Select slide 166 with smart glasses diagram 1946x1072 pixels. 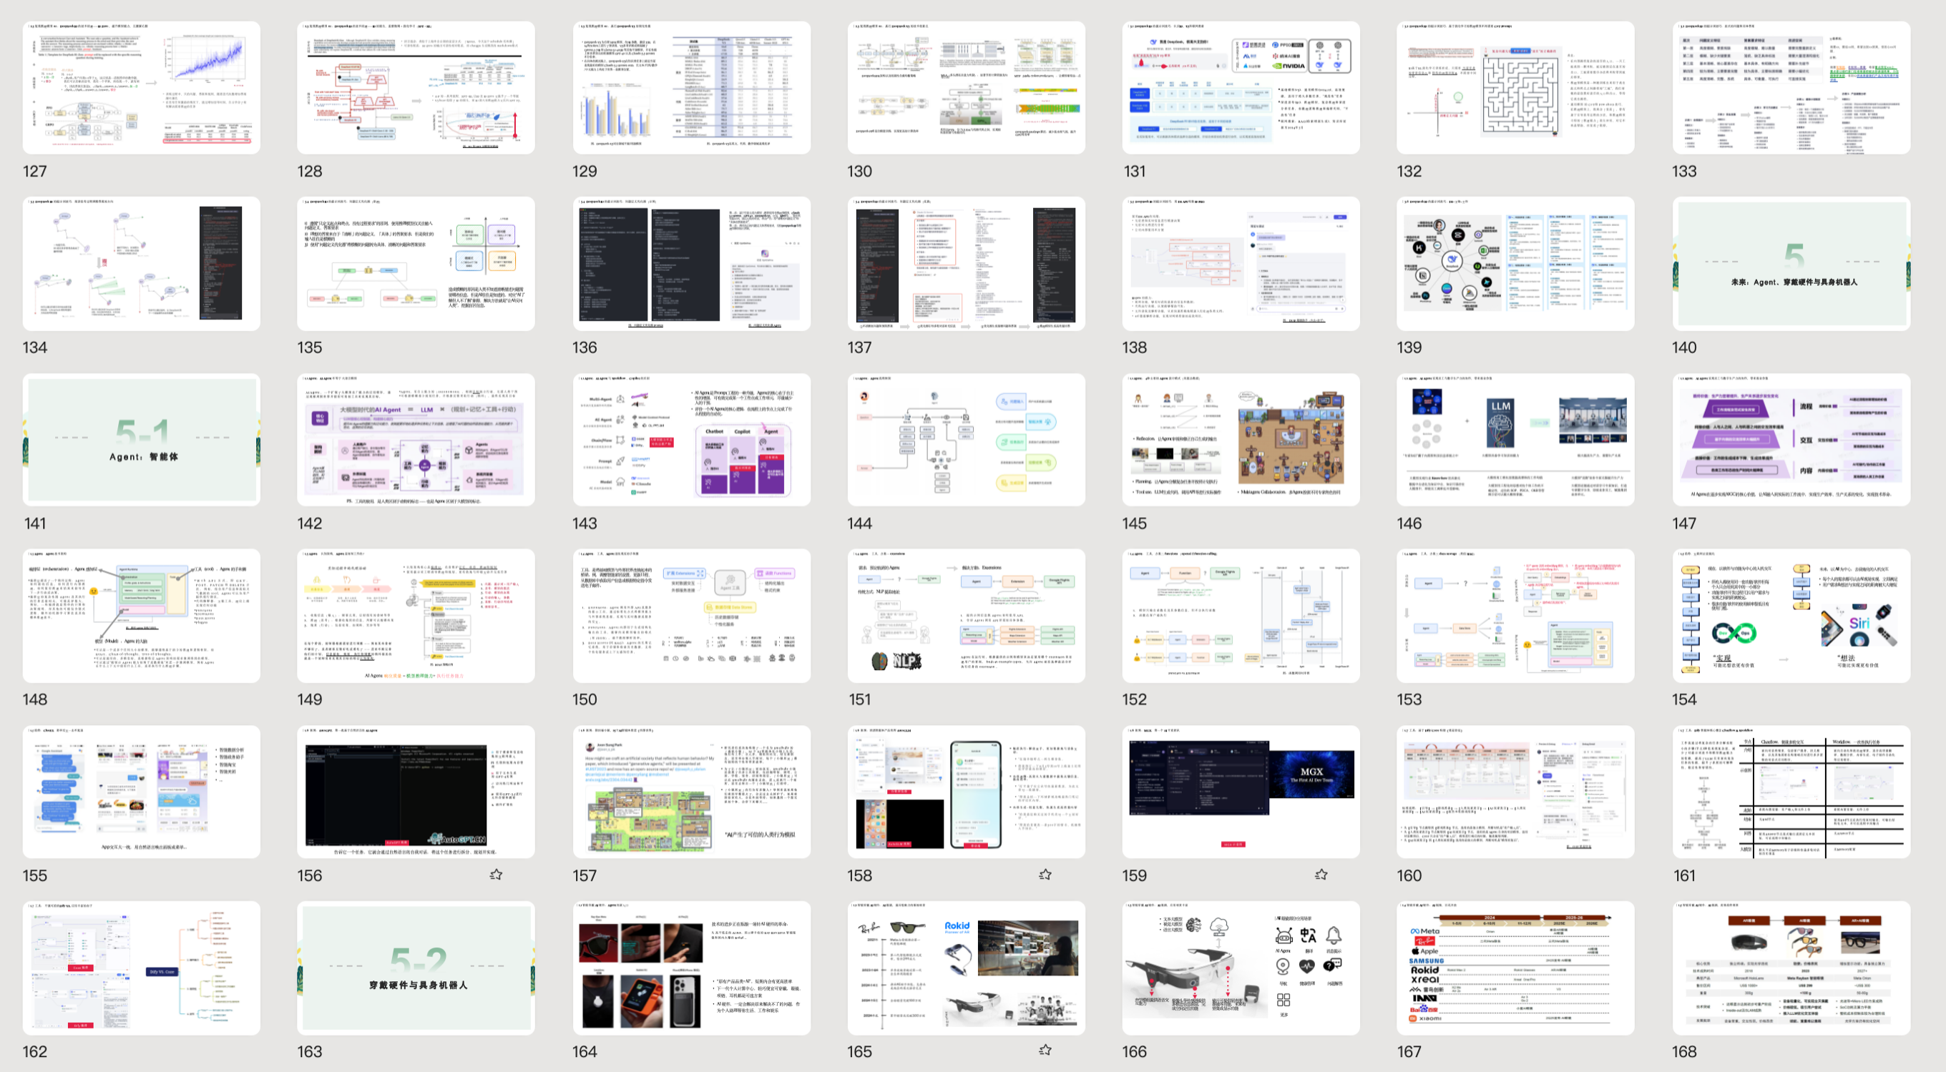(x=1241, y=967)
